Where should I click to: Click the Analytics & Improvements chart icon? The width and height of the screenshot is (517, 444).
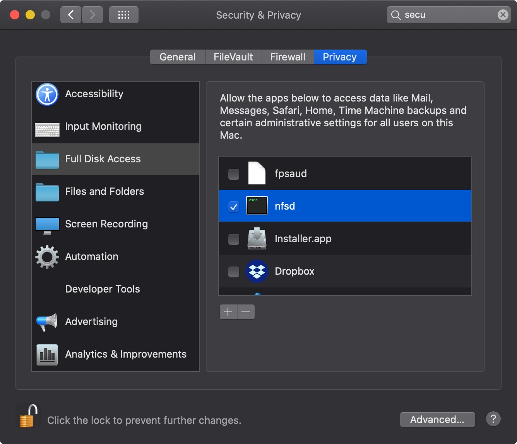[47, 355]
